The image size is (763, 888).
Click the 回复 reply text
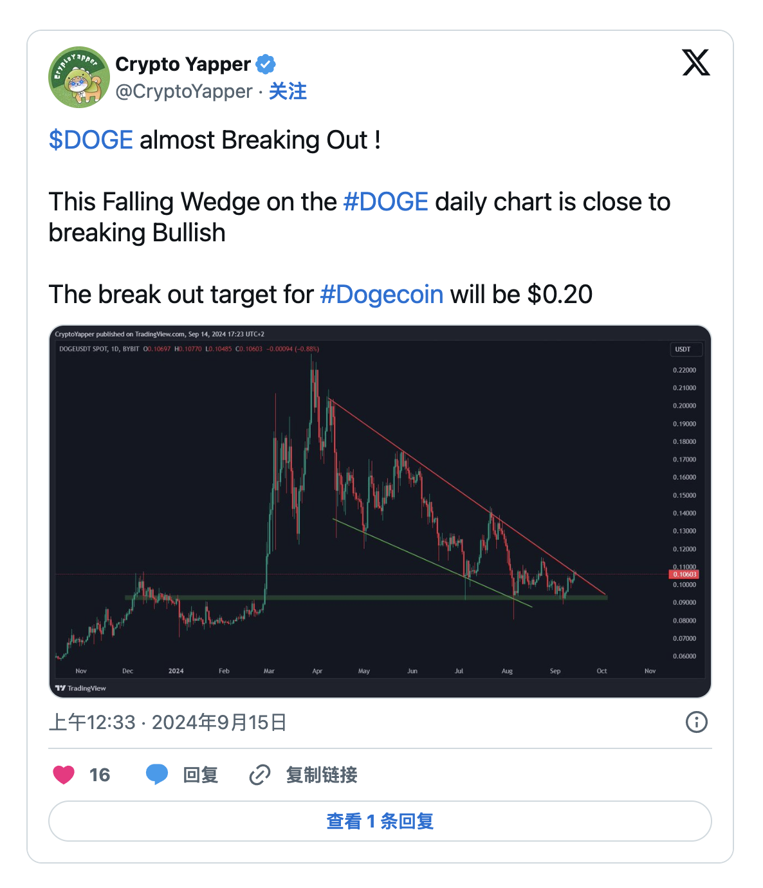201,775
